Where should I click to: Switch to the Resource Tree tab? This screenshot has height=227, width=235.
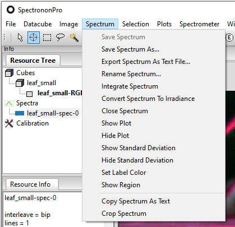pyautogui.click(x=33, y=61)
